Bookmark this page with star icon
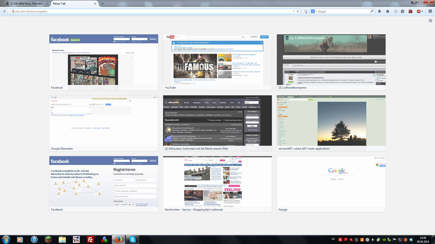The width and height of the screenshot is (435, 244). 395,11
